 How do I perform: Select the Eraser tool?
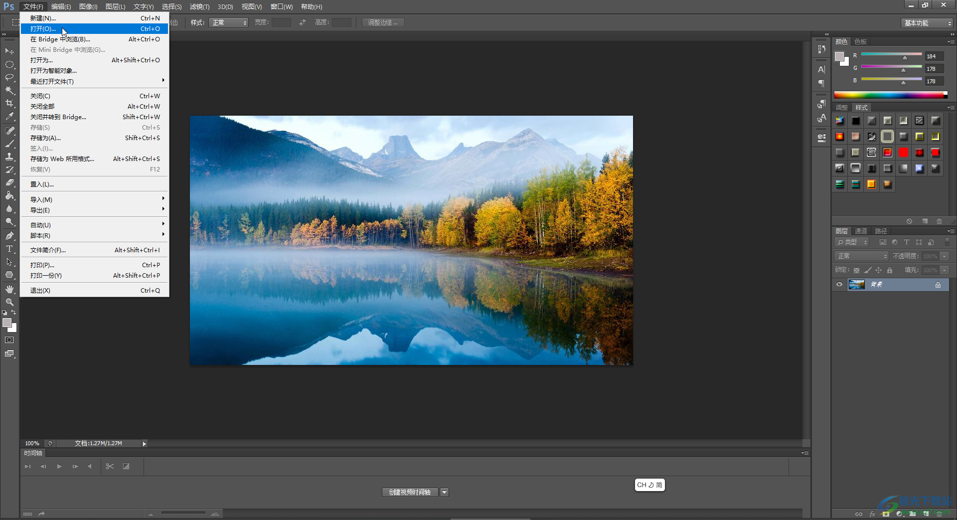[9, 182]
